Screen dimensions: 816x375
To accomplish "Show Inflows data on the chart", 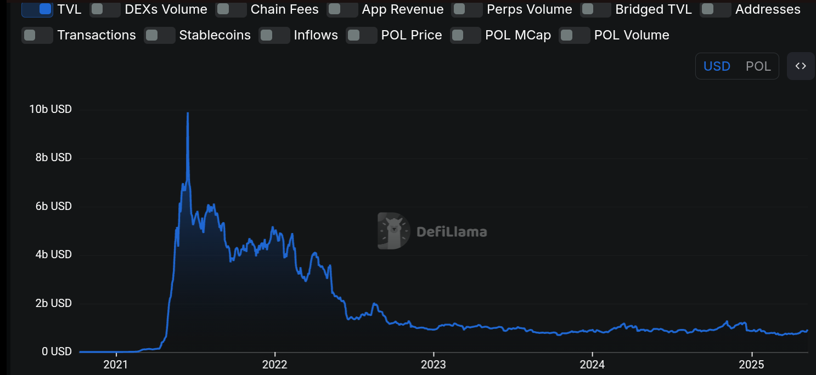I will pos(274,35).
